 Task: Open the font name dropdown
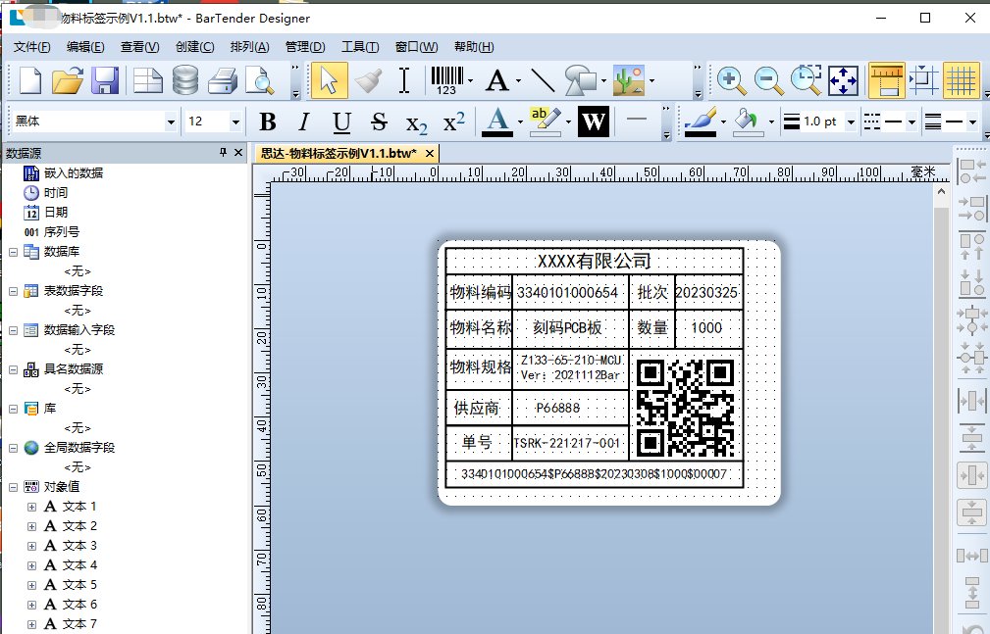tap(171, 122)
